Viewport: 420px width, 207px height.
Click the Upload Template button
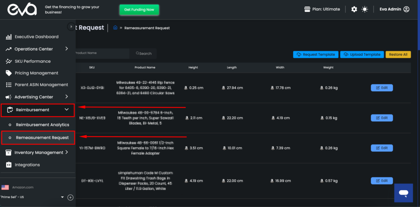pos(362,55)
